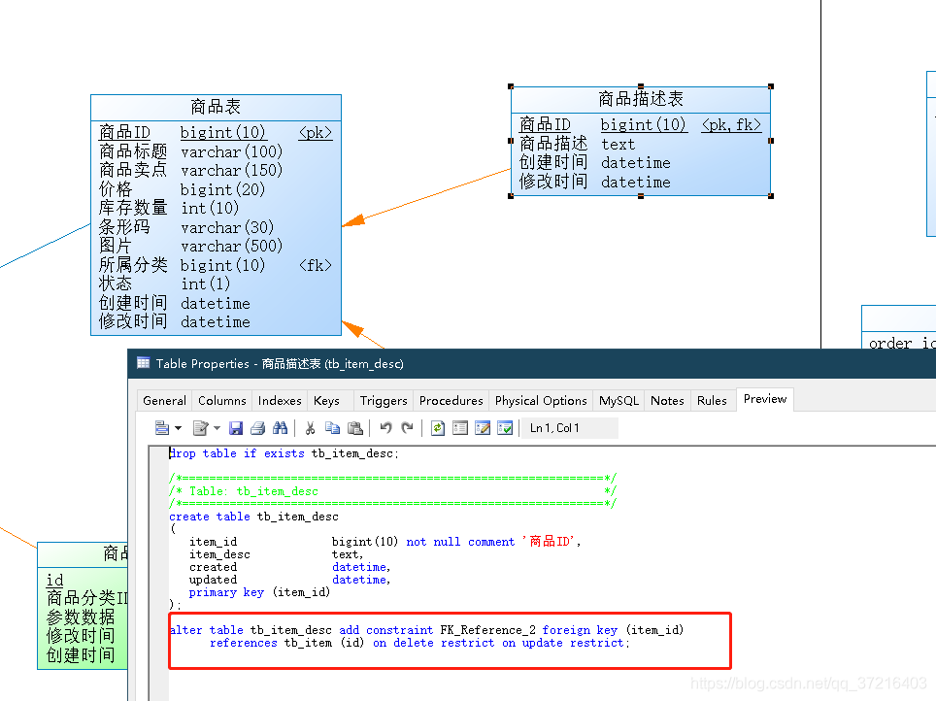The image size is (936, 701).
Task: Select the 商品表 table title in diagram
Action: tap(216, 107)
